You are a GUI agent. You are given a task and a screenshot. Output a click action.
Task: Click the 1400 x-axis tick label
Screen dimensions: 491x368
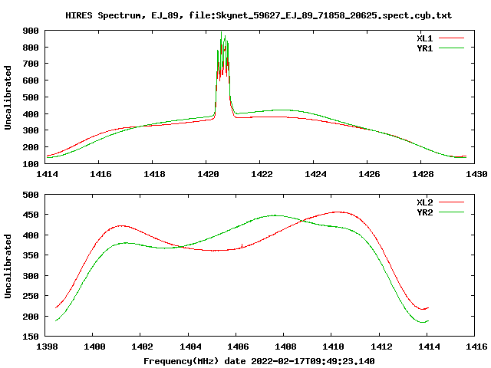click(94, 347)
